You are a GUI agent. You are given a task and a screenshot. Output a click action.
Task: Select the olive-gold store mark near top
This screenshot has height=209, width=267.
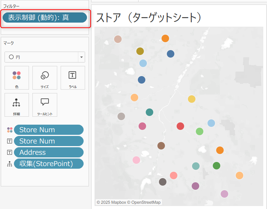(140, 51)
